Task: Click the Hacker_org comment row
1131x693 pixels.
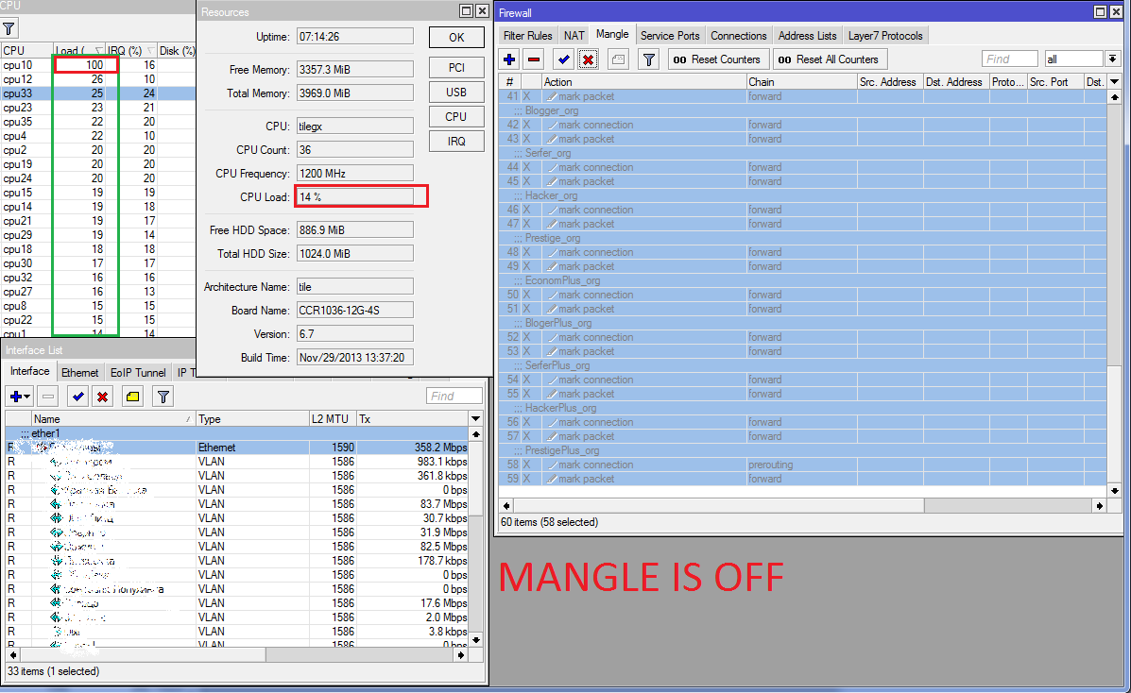Action: tap(802, 195)
